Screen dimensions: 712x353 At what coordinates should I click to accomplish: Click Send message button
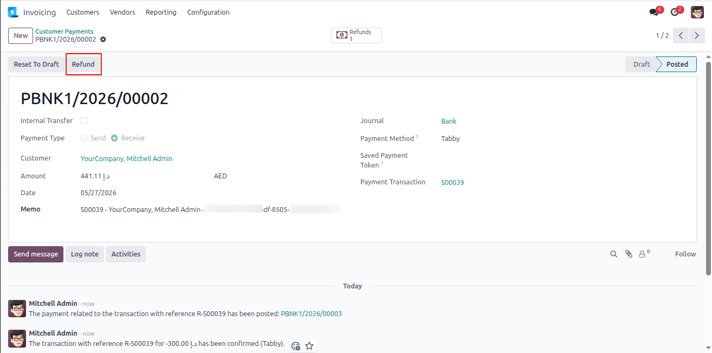36,254
